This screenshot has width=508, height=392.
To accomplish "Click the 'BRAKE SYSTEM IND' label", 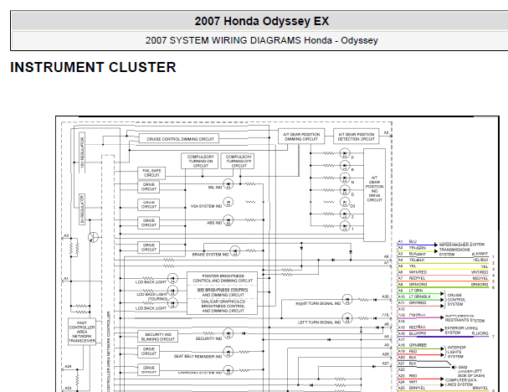I will [x=211, y=255].
